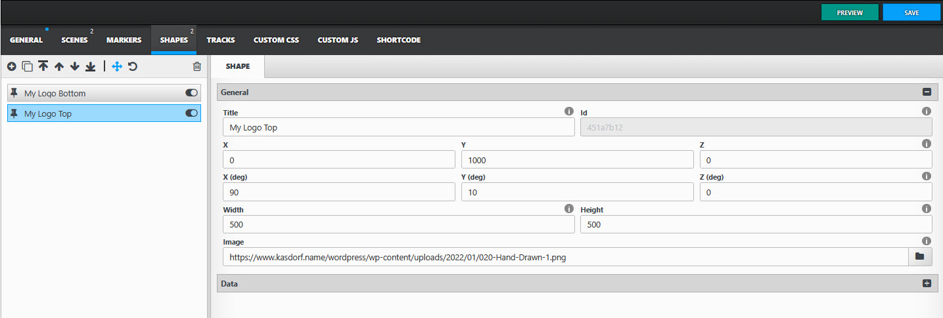The image size is (943, 318).
Task: Move selected shape to bottom of list
Action: tap(91, 66)
